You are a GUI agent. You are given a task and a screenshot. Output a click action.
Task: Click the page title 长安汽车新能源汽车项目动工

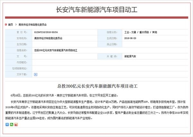pos(96,10)
